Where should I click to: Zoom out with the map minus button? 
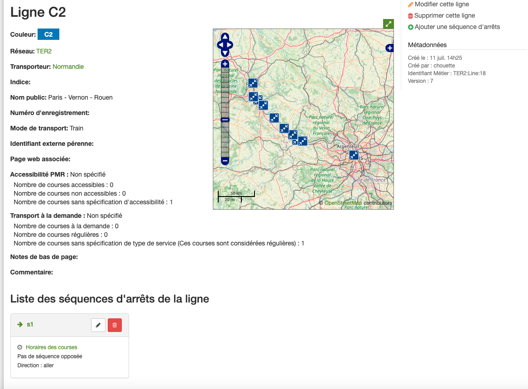(x=225, y=161)
